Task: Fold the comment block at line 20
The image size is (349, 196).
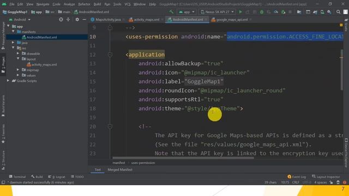Action: coord(110,126)
